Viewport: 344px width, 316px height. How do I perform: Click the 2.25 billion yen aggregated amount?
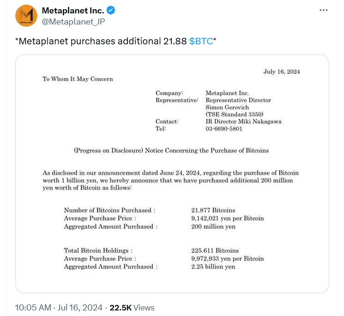(213, 267)
